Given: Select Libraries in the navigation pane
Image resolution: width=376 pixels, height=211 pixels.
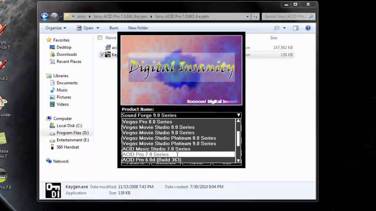Looking at the screenshot, I should pos(61,76).
